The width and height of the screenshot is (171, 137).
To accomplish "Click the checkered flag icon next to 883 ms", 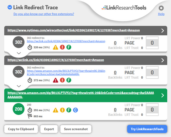I will [30, 116].
